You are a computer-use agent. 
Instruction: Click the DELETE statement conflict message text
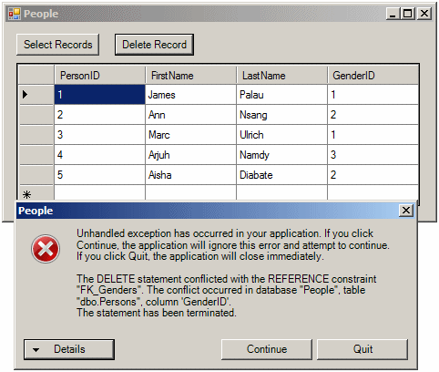[226, 295]
